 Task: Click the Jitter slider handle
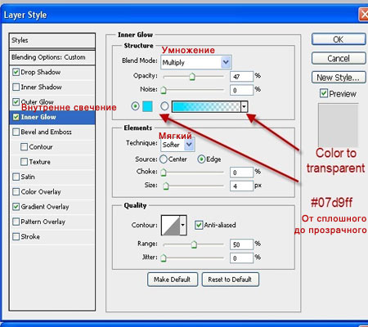point(164,258)
